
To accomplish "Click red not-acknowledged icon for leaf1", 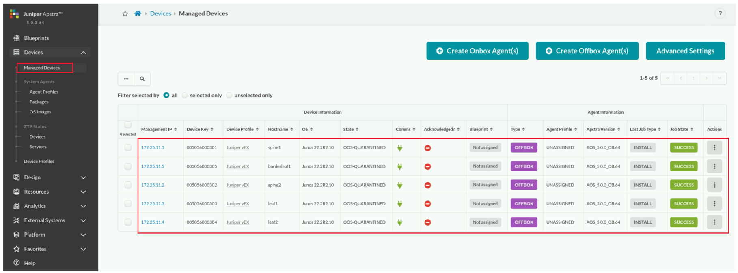I will pyautogui.click(x=427, y=204).
